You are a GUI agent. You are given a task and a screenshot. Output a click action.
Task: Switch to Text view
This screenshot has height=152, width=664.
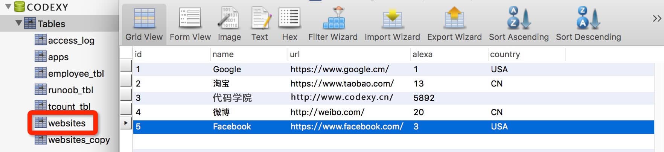coord(260,24)
